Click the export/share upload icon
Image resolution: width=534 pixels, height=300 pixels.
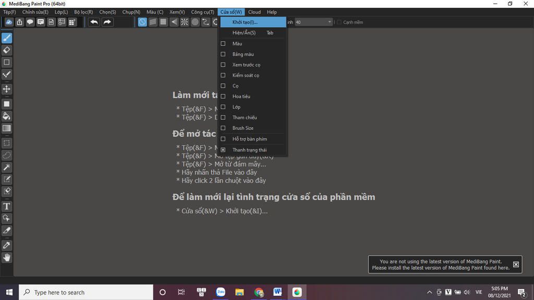click(19, 22)
